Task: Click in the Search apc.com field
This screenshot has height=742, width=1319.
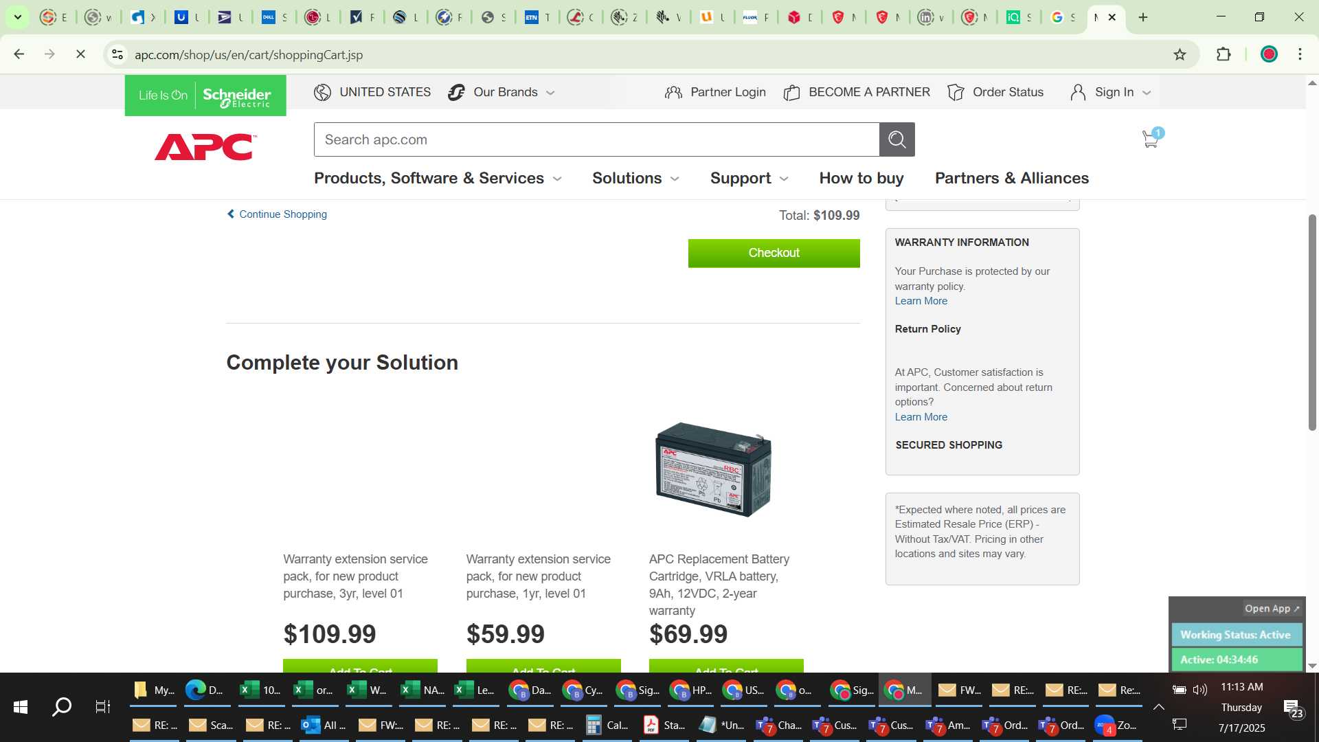Action: pos(596,139)
